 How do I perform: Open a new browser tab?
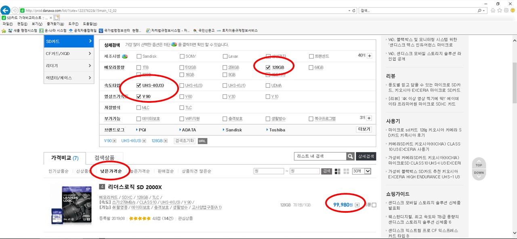pos(57,18)
